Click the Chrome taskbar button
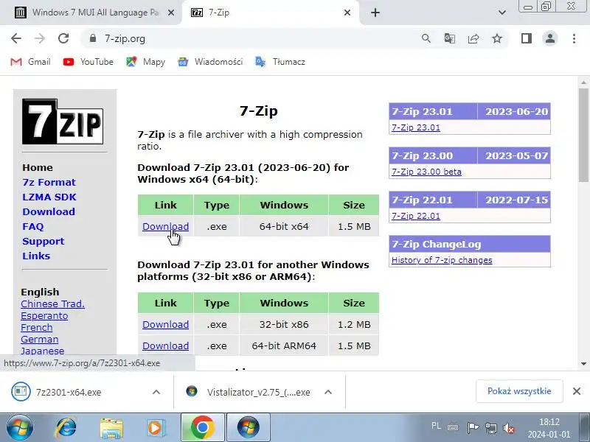 pyautogui.click(x=202, y=427)
